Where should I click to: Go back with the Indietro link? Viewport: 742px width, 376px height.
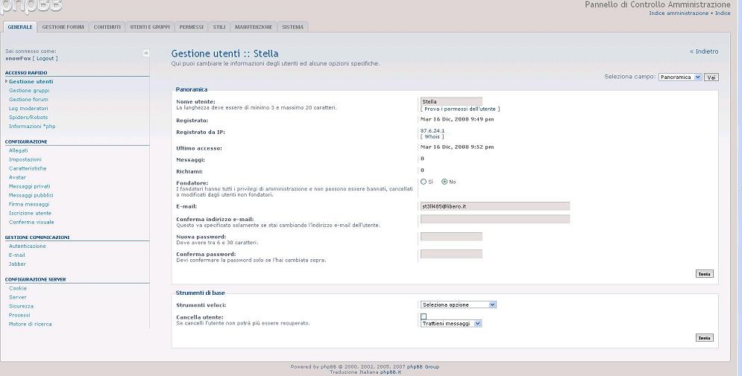click(704, 51)
